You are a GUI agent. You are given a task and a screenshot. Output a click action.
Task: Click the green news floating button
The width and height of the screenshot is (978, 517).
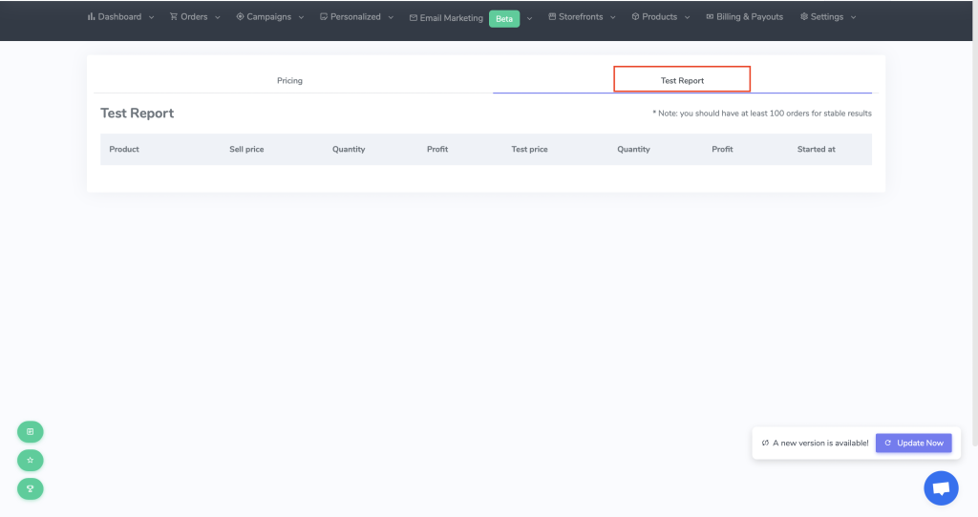(30, 432)
